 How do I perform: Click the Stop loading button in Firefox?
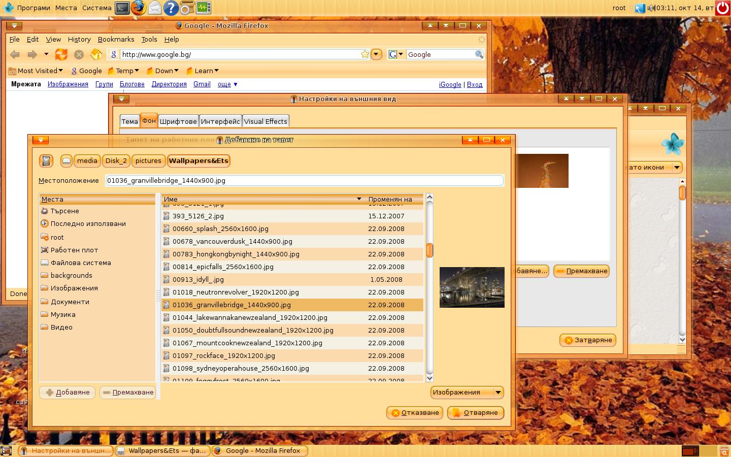[79, 54]
